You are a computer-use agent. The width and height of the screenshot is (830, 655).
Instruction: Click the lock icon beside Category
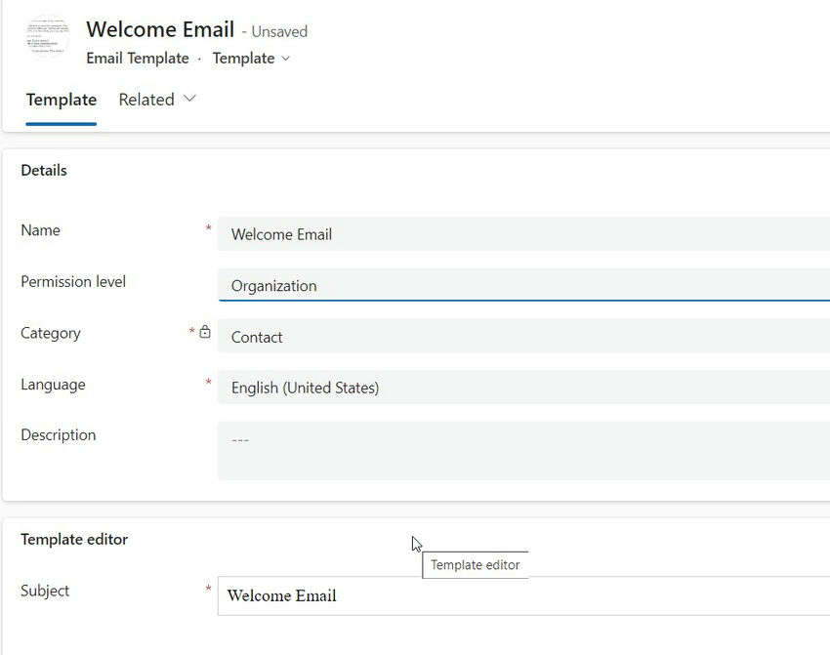(205, 332)
